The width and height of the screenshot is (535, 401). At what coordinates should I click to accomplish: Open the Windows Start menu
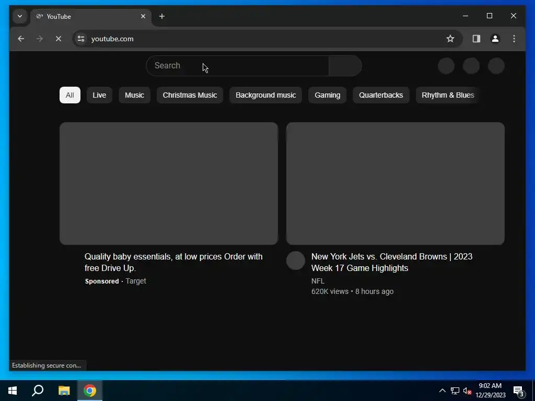[13, 391]
